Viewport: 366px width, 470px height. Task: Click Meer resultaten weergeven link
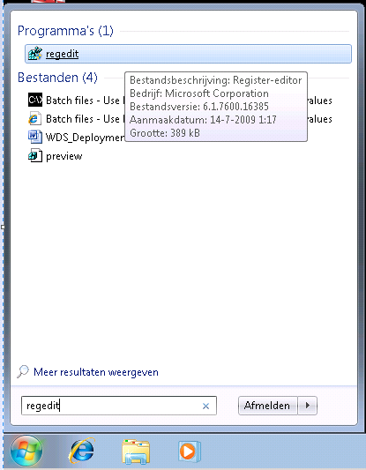96,372
